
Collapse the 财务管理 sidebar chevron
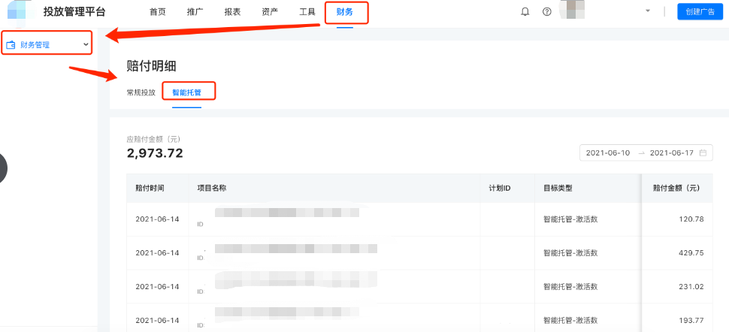tap(86, 44)
